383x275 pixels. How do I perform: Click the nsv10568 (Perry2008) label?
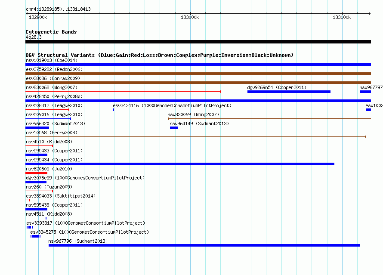52,133
